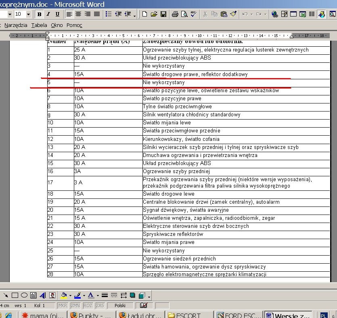
Task: Expand the font color dropdown arrow
Action: 97,296
